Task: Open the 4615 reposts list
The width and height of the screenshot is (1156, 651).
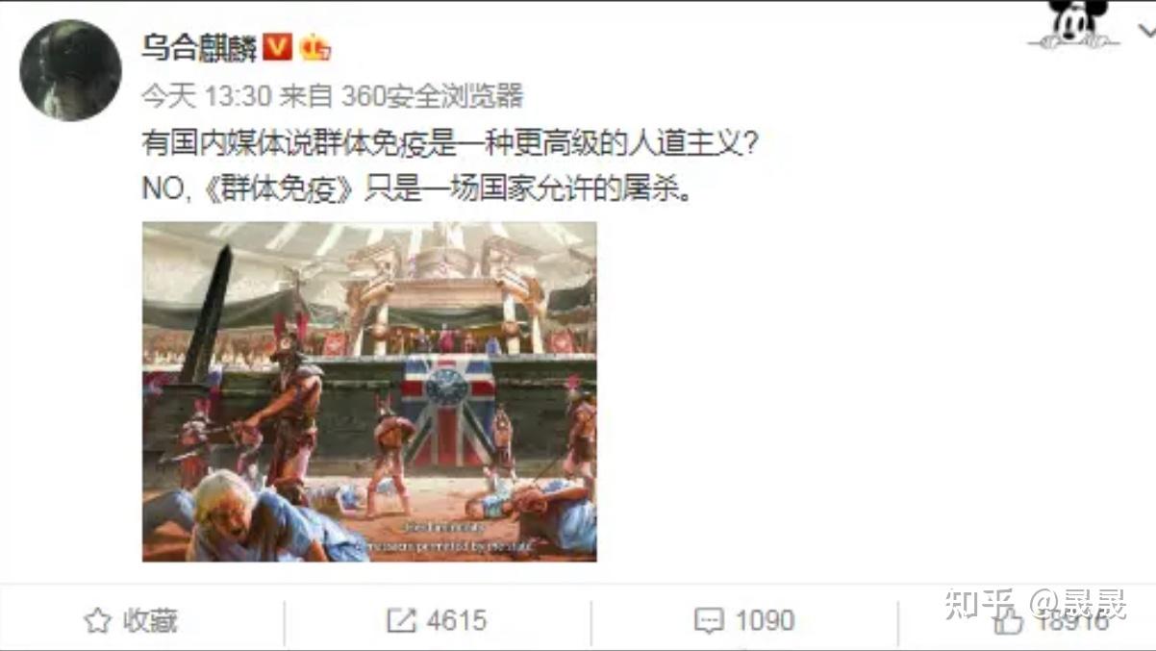Action: [x=456, y=621]
